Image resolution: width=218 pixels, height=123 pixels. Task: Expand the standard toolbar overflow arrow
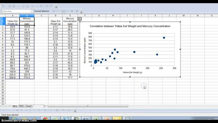tap(56, 7)
